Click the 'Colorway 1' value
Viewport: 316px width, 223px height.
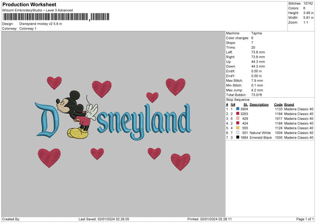28,28
